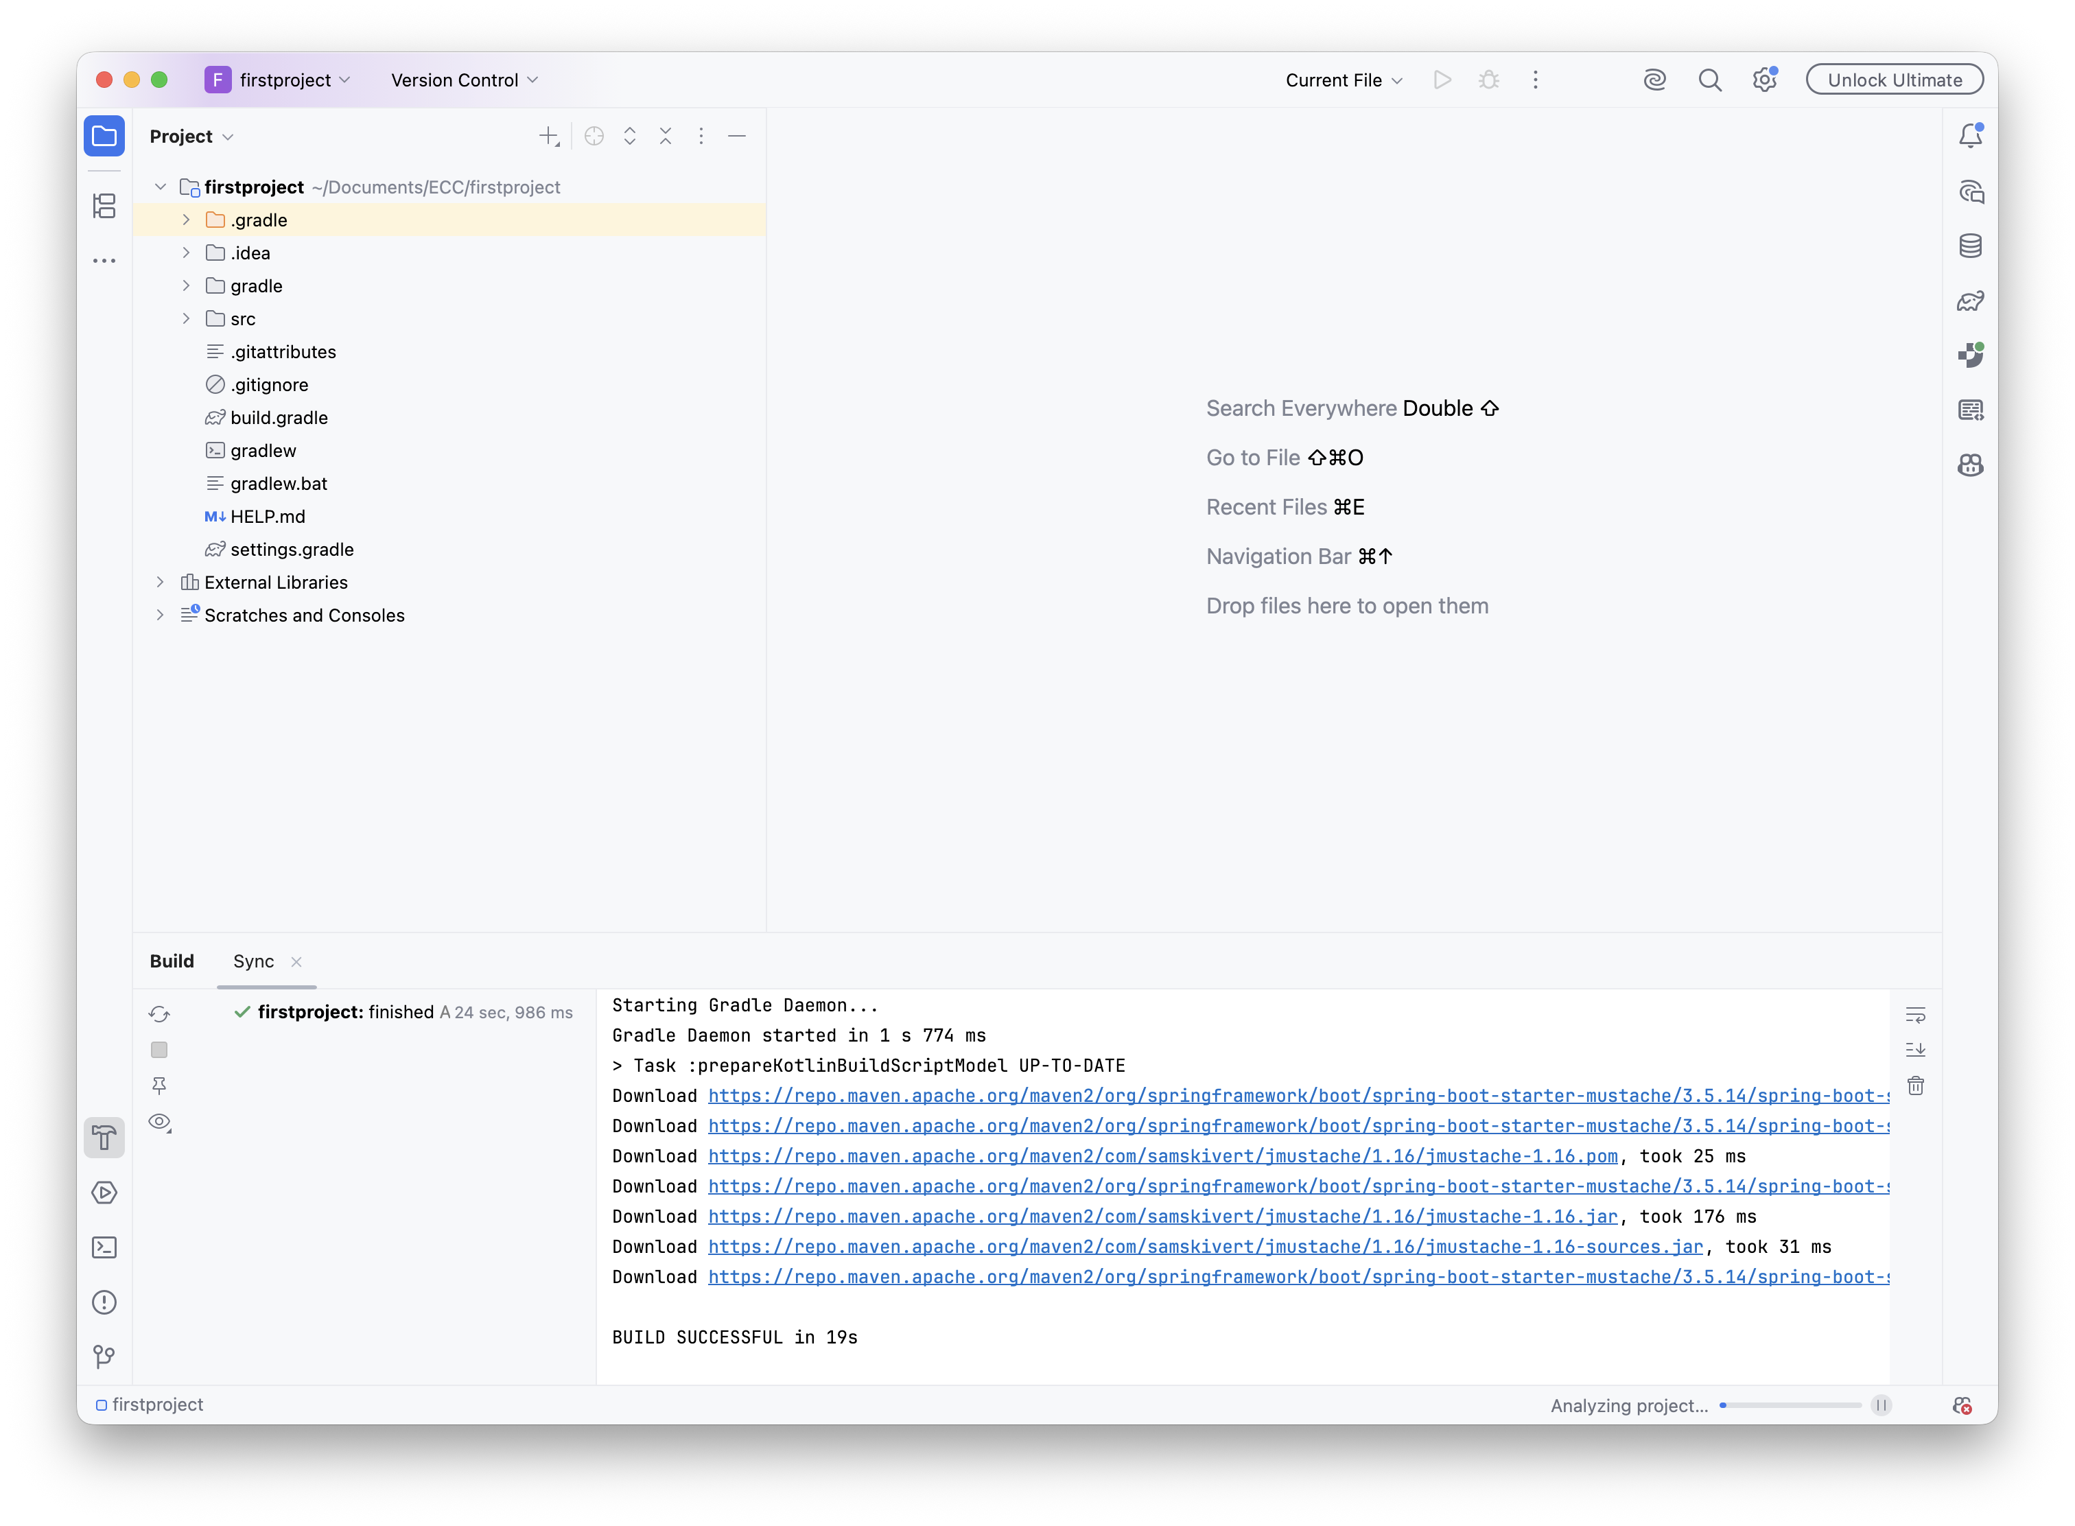The width and height of the screenshot is (2075, 1526).
Task: Stop the build process
Action: (159, 1050)
